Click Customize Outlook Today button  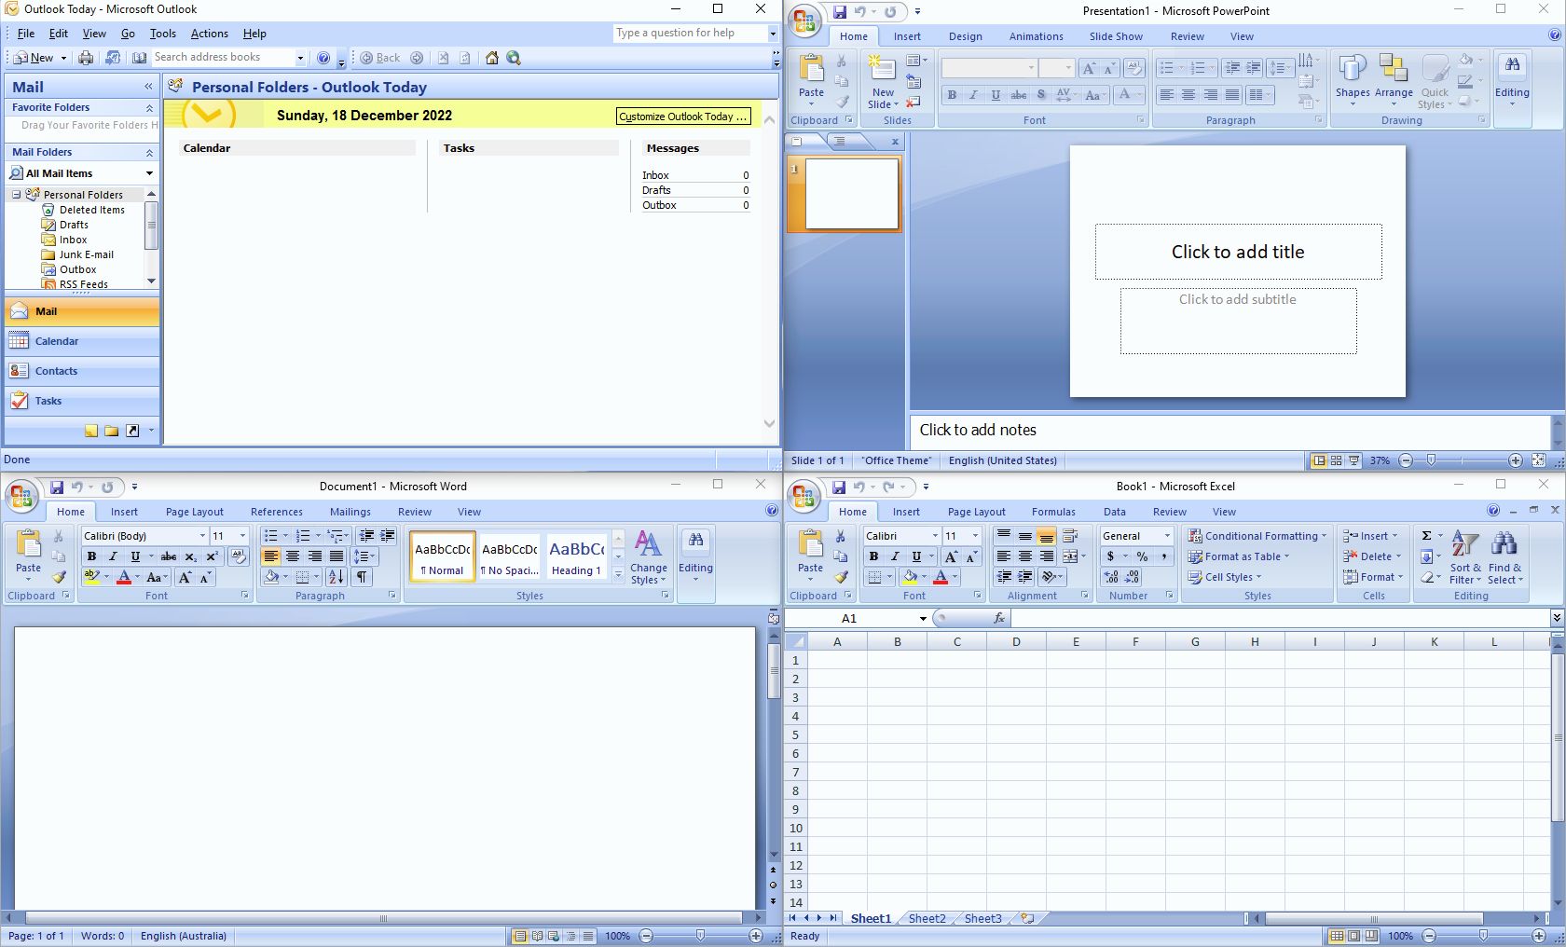pos(681,117)
